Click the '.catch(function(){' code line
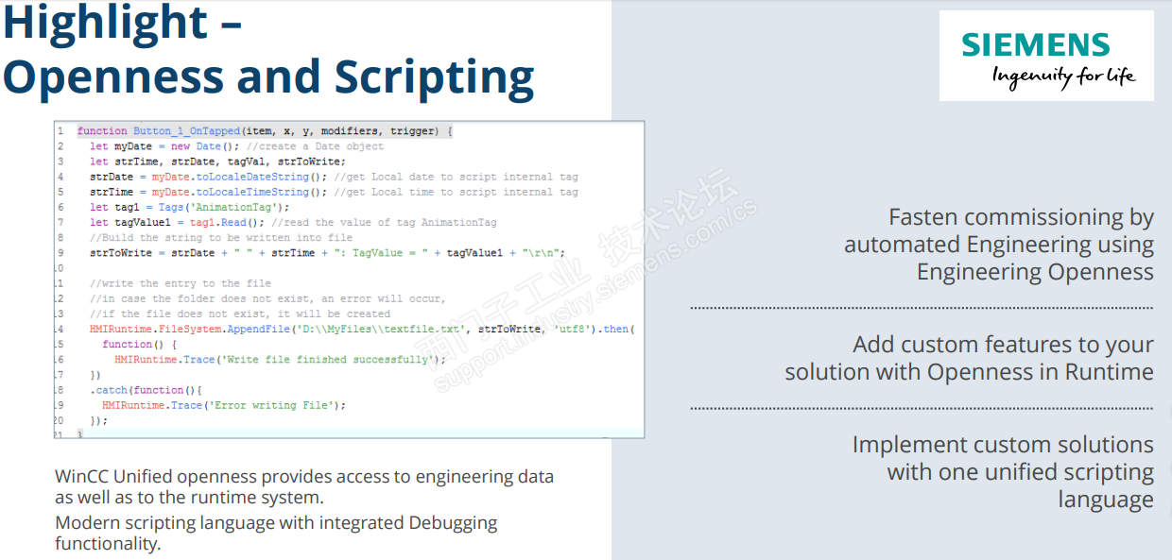Image resolution: width=1172 pixels, height=560 pixels. (146, 389)
